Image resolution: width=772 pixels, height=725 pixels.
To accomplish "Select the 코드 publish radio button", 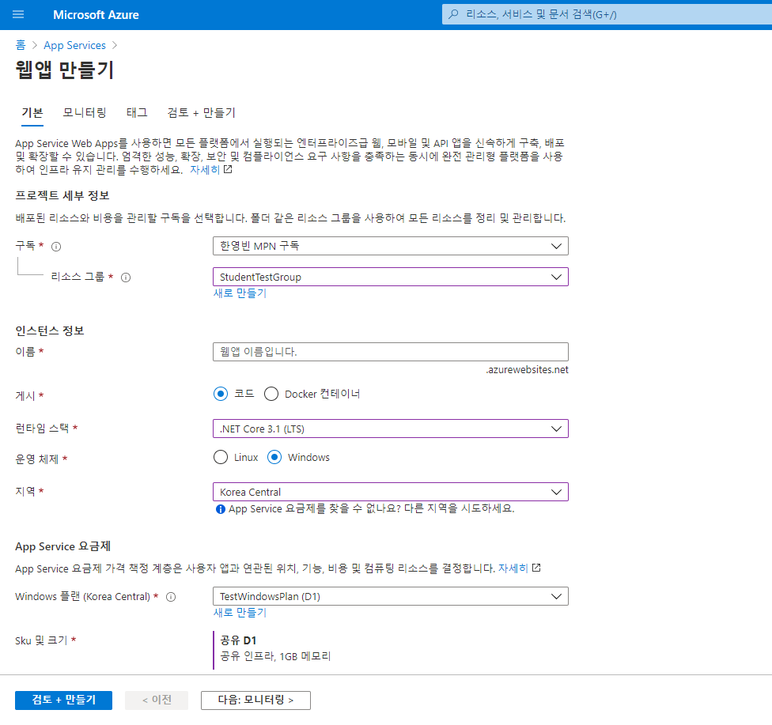I will point(221,394).
